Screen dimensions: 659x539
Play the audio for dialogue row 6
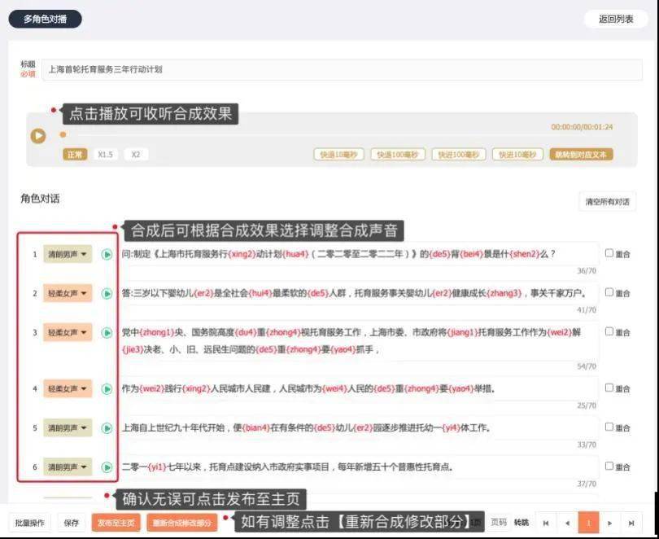pos(107,467)
